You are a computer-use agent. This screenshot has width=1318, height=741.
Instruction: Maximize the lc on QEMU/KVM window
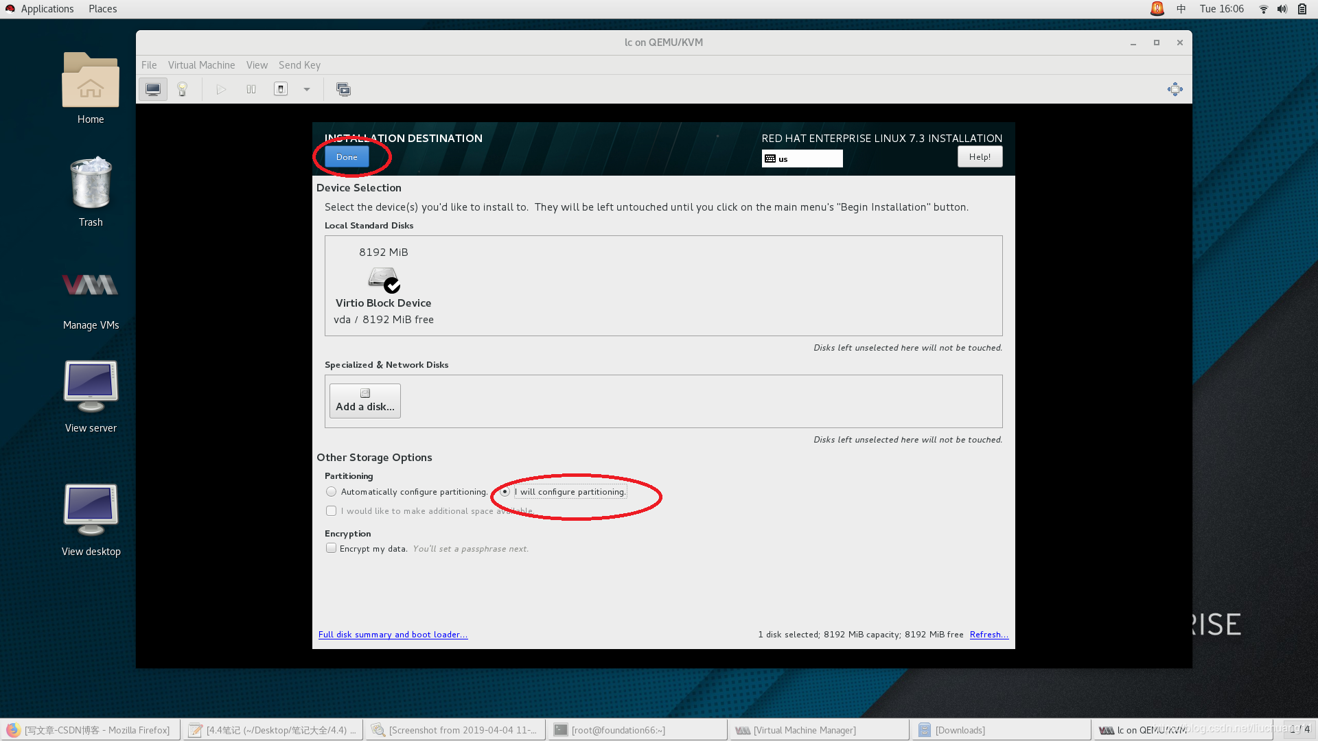(1157, 43)
